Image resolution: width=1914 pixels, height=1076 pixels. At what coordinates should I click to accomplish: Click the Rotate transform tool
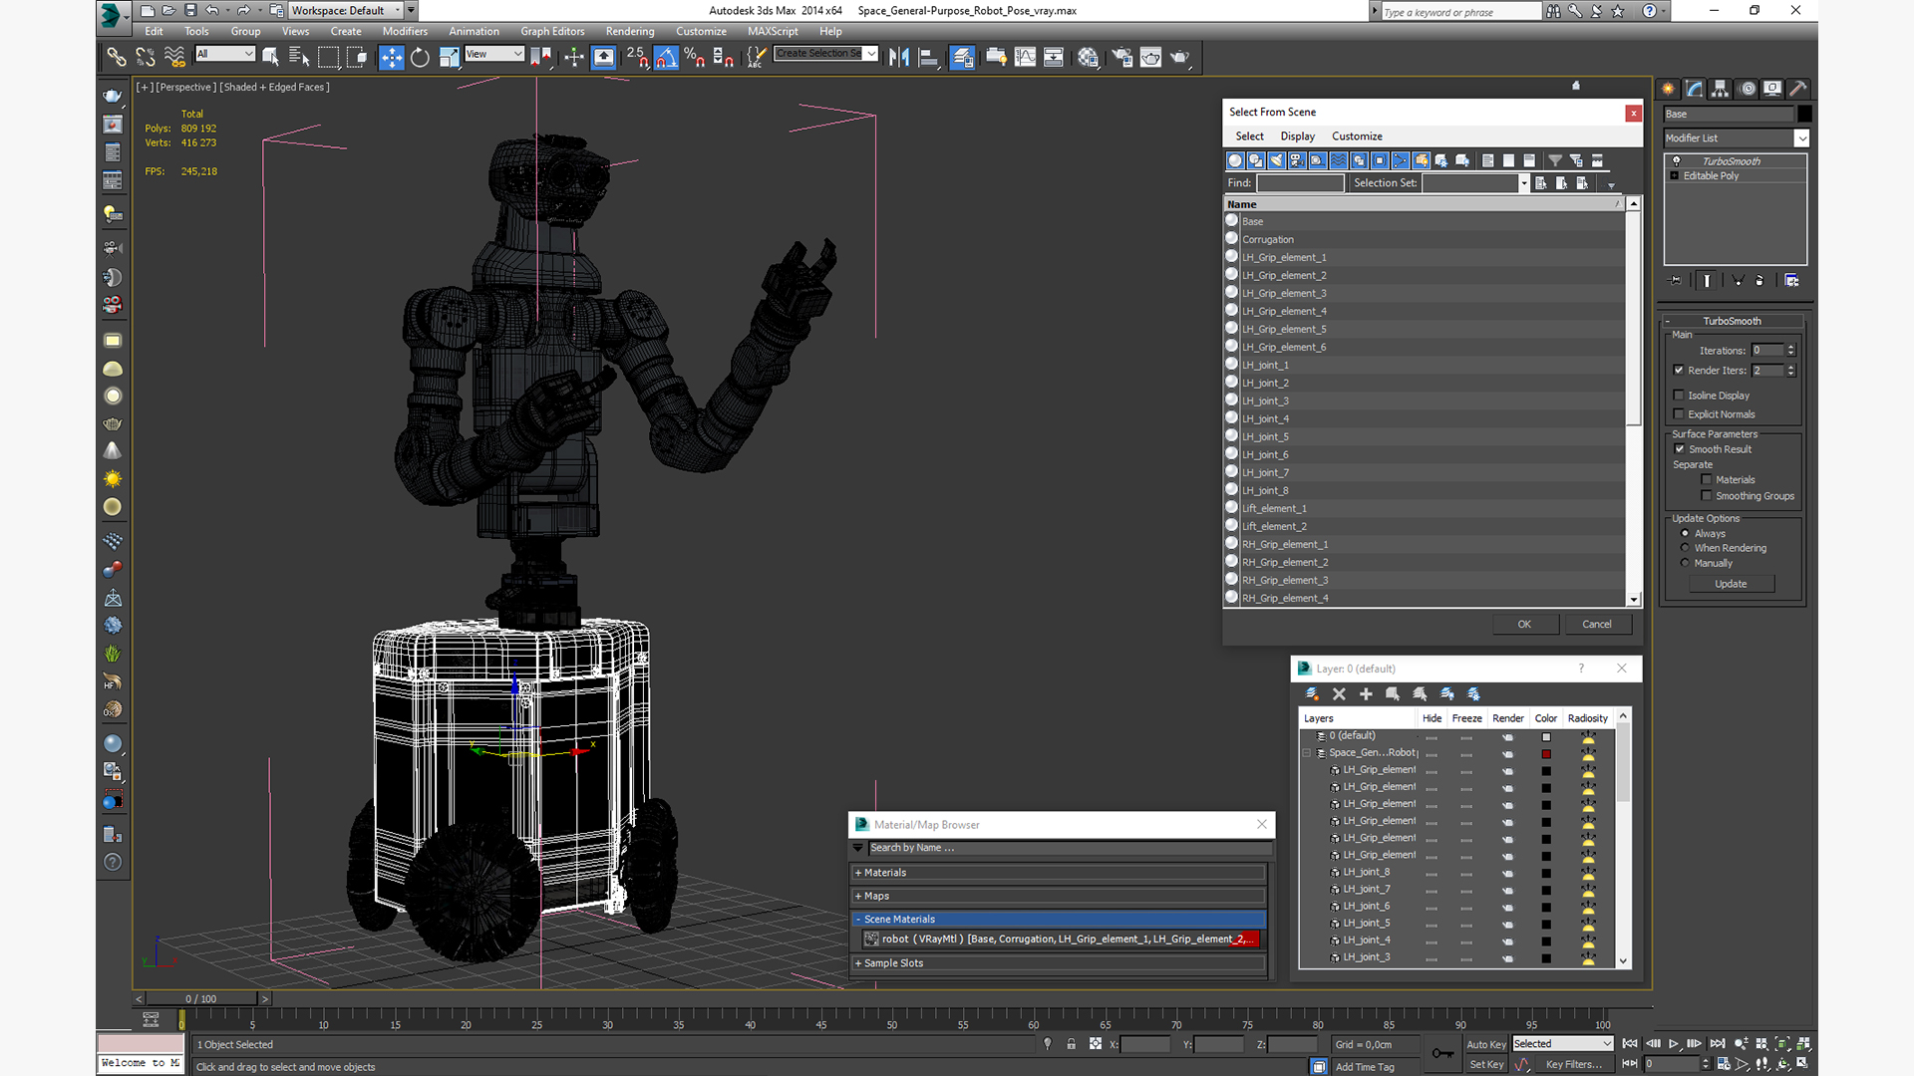(x=420, y=57)
